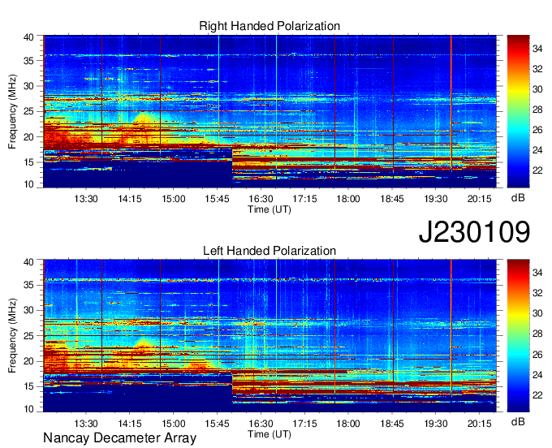Select the 15:00 time tick in the top plot
The image size is (552, 448).
[x=174, y=199]
